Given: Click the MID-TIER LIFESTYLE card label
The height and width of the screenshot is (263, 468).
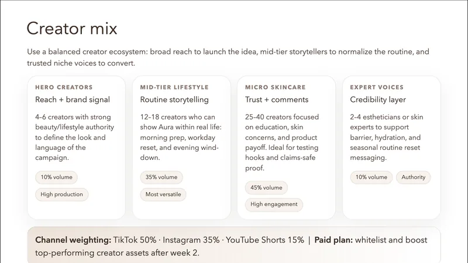Looking at the screenshot, I should pyautogui.click(x=174, y=87).
